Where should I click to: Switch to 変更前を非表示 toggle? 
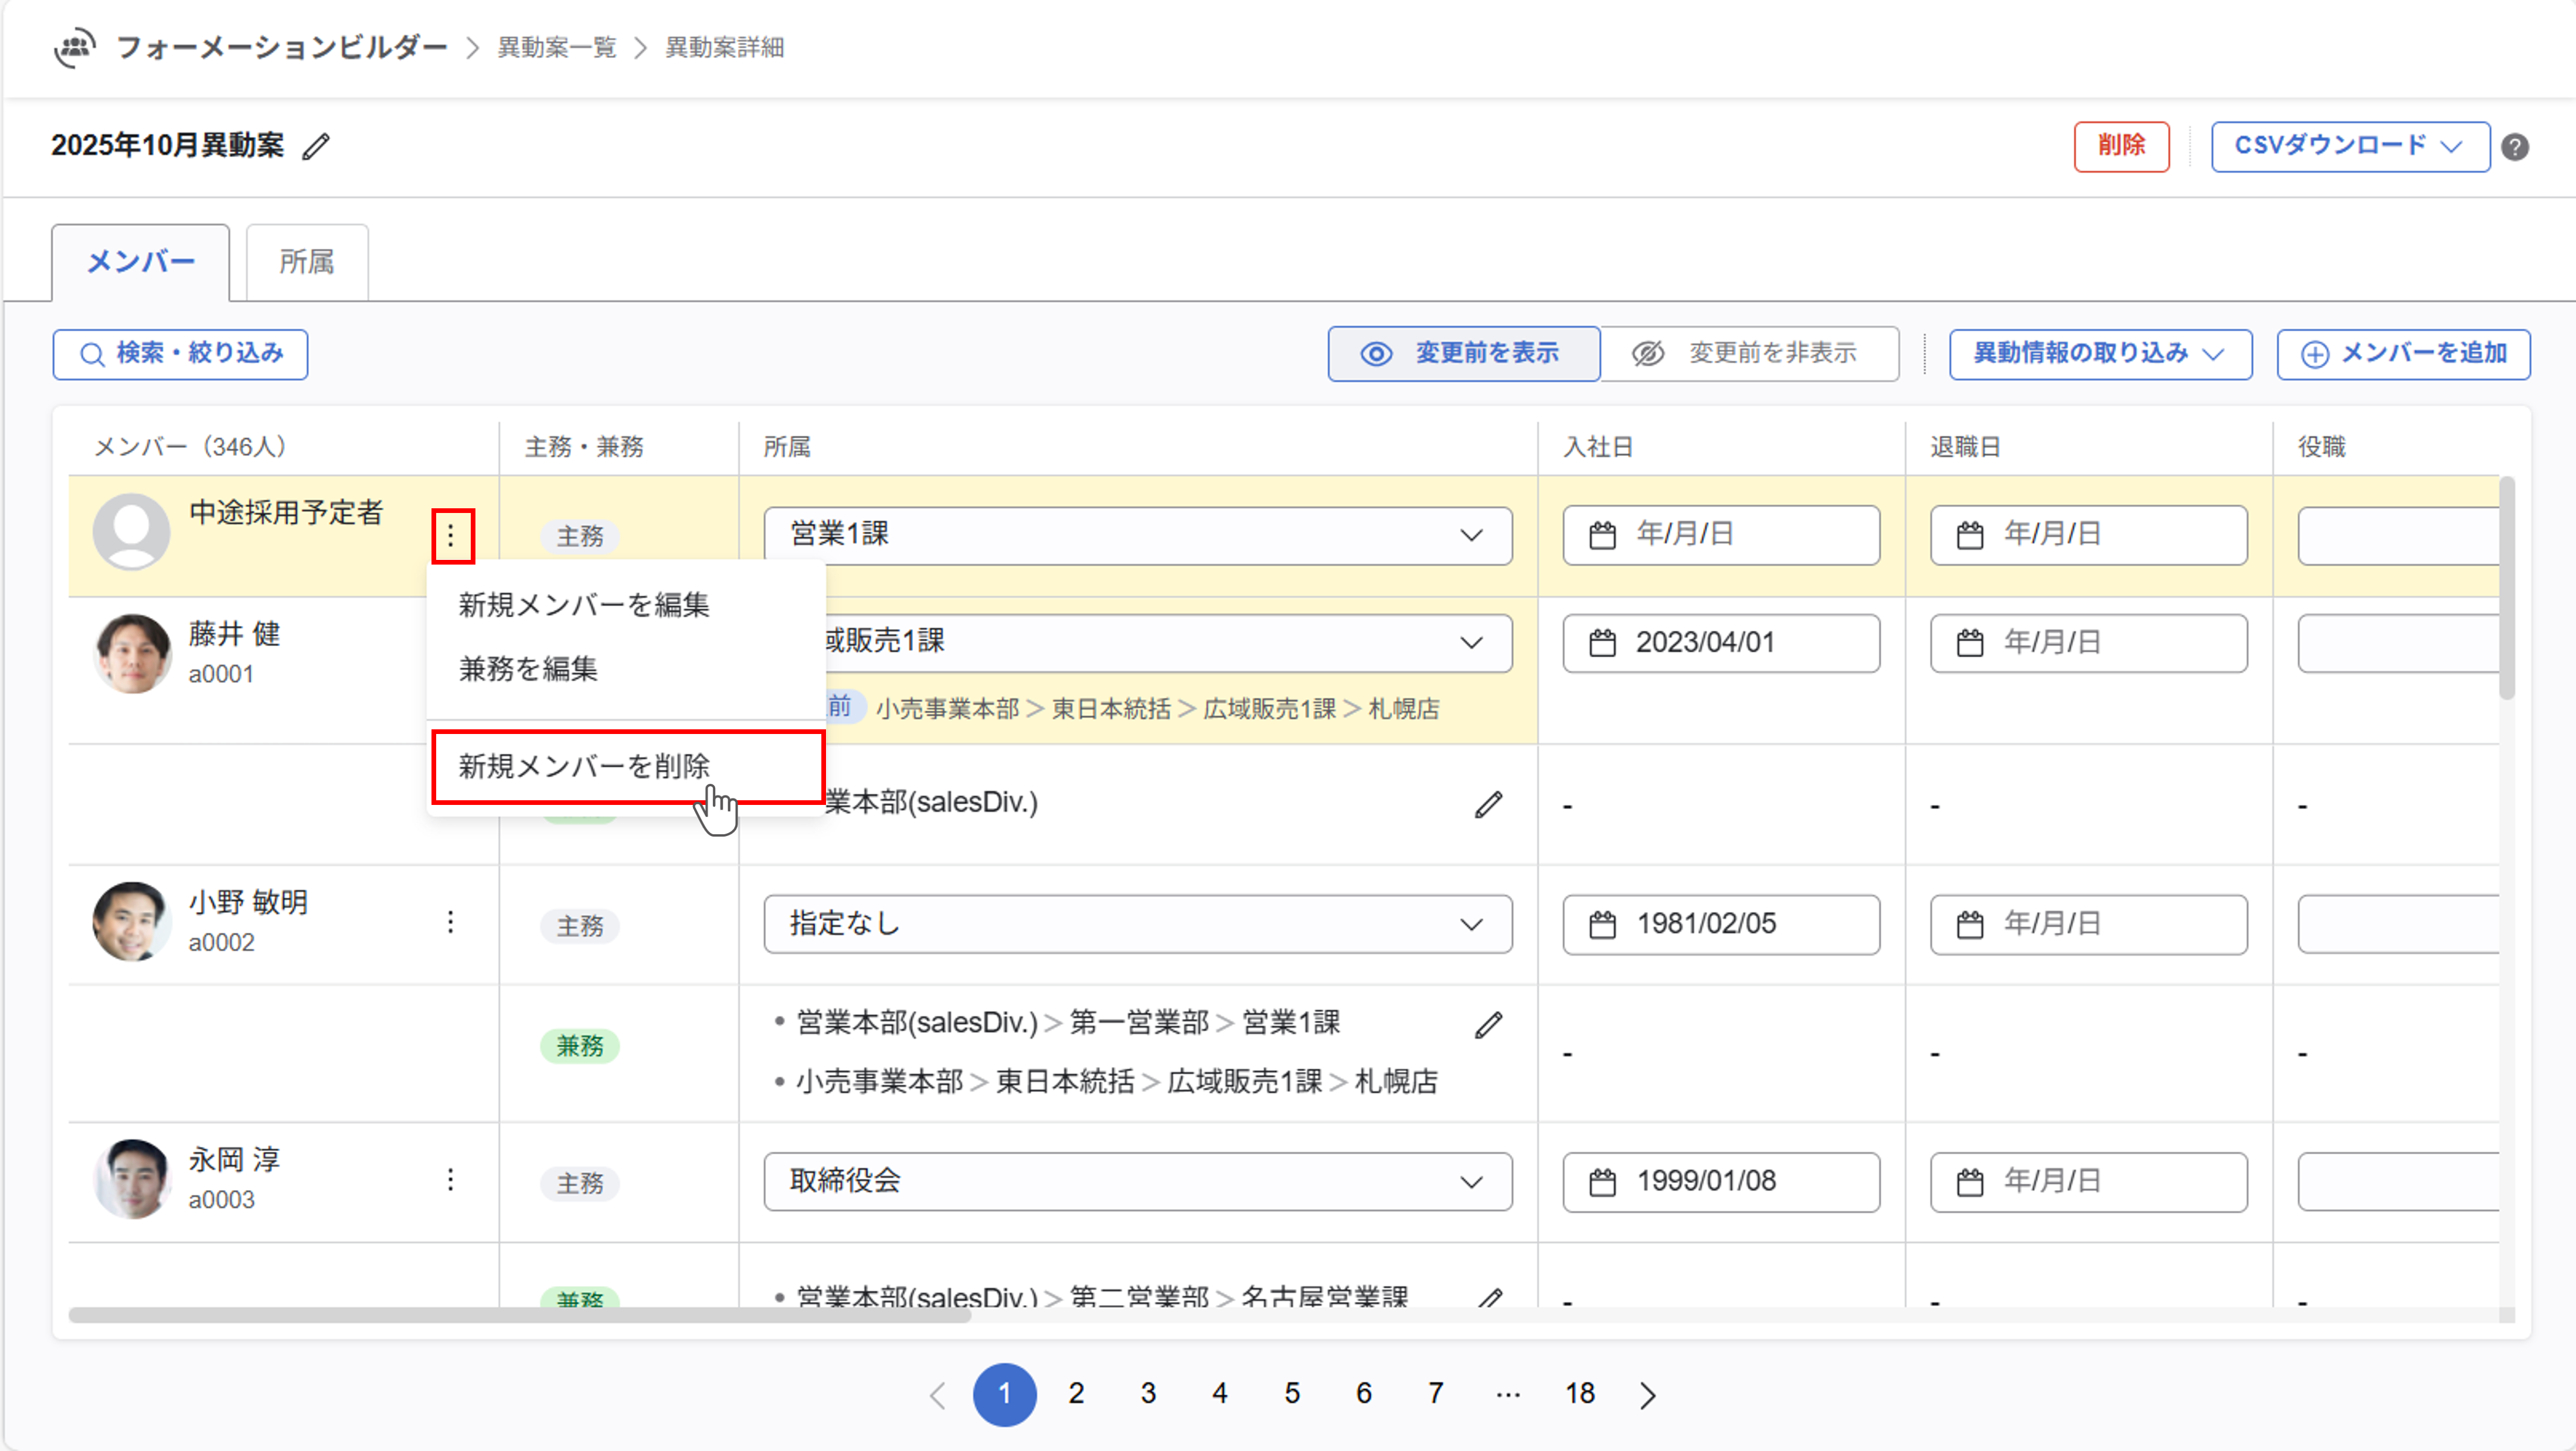coord(1749,354)
